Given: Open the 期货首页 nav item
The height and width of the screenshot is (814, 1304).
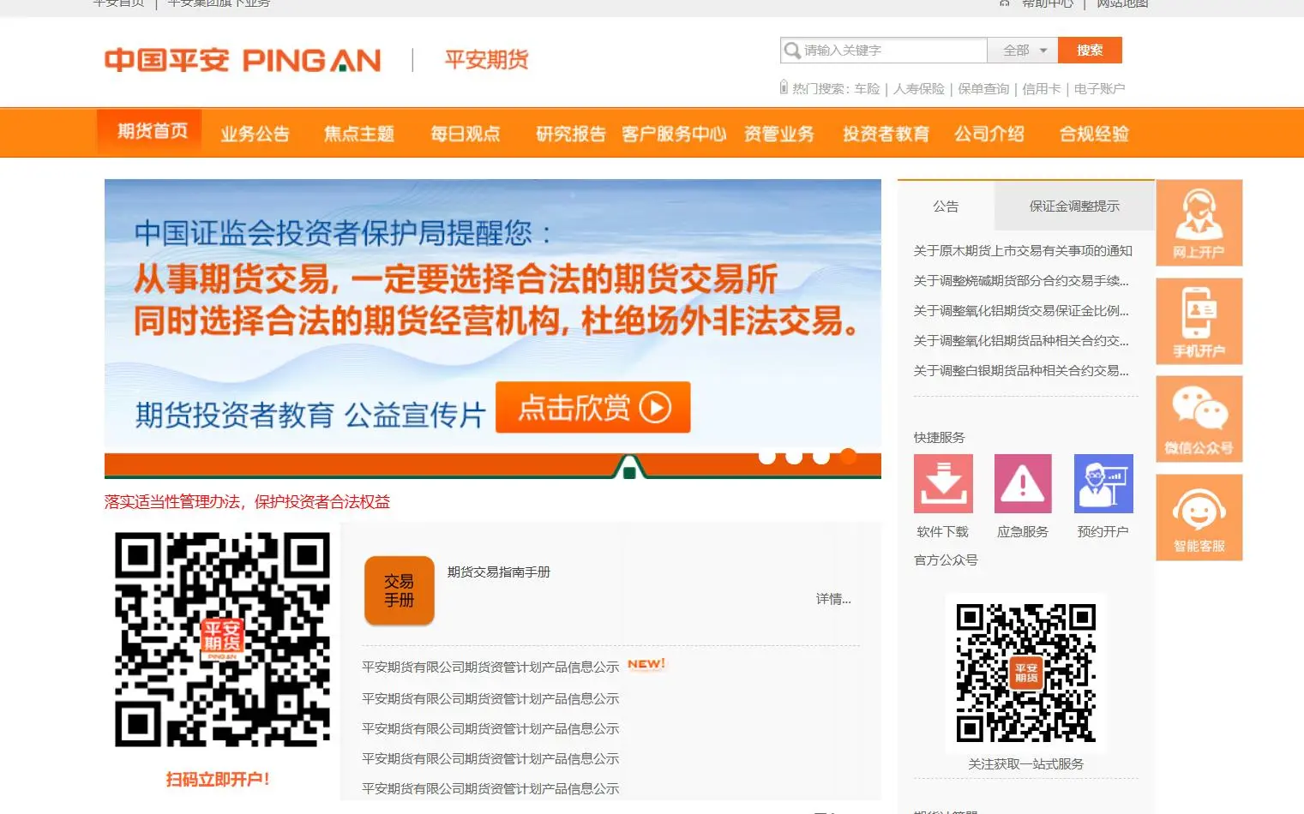Looking at the screenshot, I should [x=149, y=131].
